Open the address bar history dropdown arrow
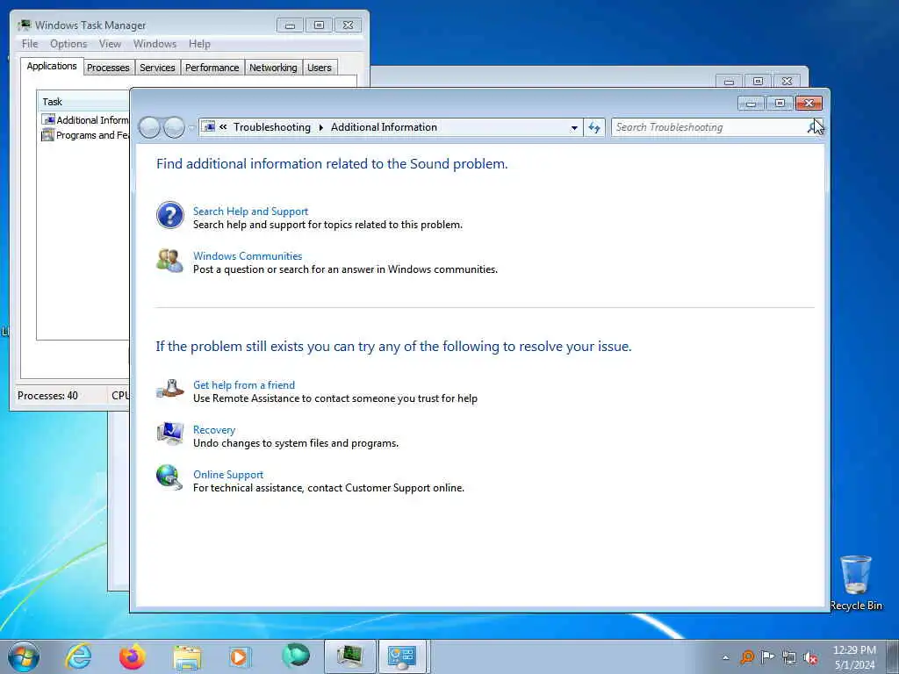Viewport: 899px width, 674px height. coord(574,128)
